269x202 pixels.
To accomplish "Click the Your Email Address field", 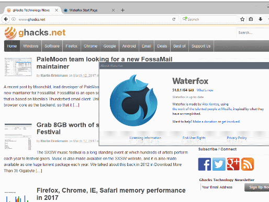I will 222,187.
